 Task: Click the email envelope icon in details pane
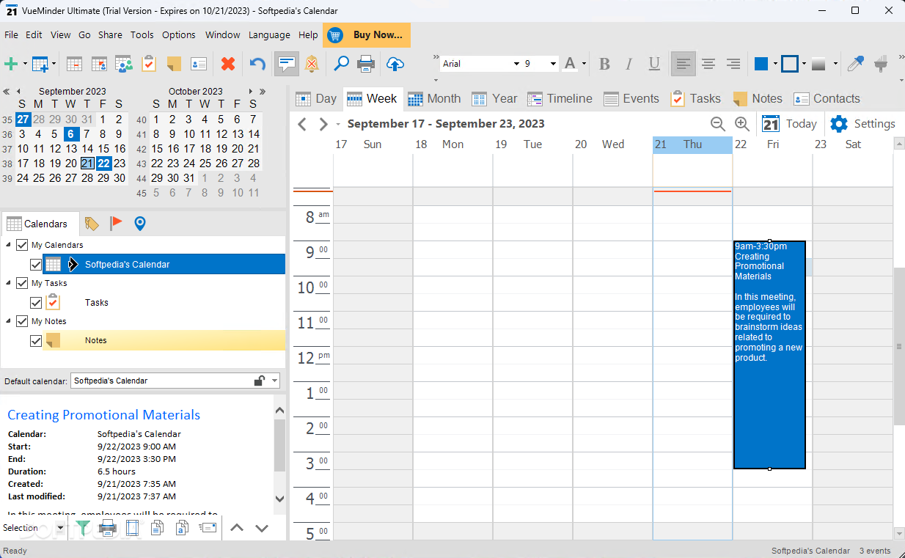point(208,527)
